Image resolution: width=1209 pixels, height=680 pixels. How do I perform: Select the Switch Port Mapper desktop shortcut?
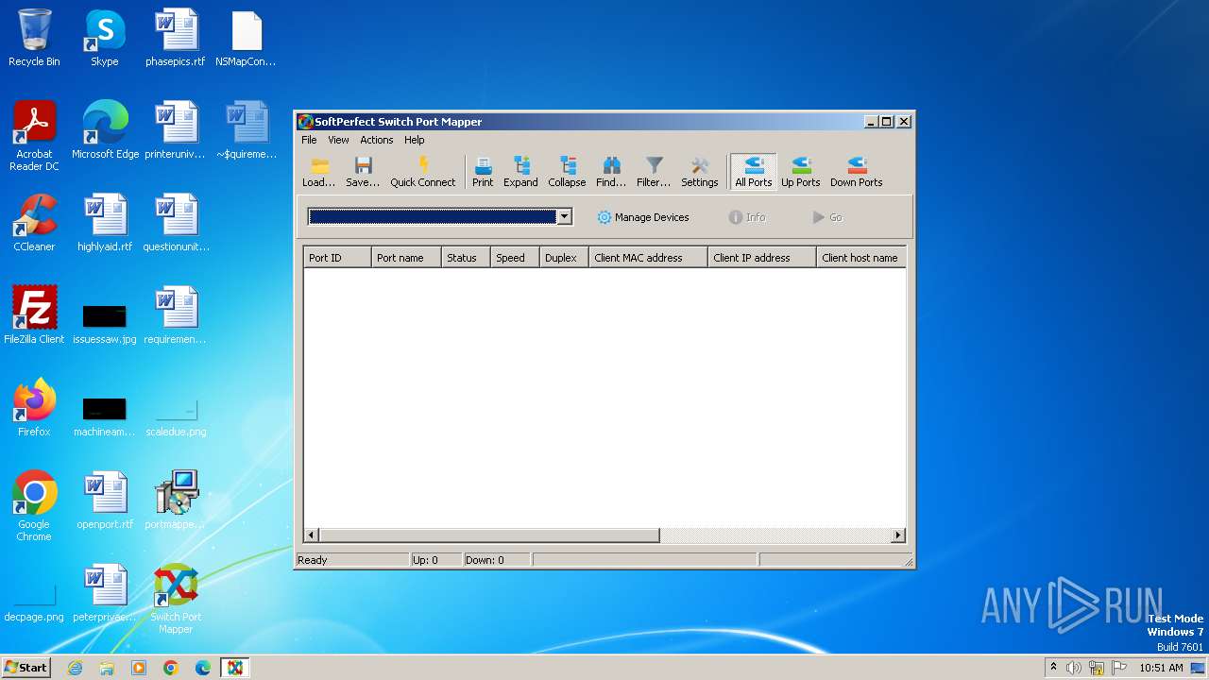pos(176,599)
